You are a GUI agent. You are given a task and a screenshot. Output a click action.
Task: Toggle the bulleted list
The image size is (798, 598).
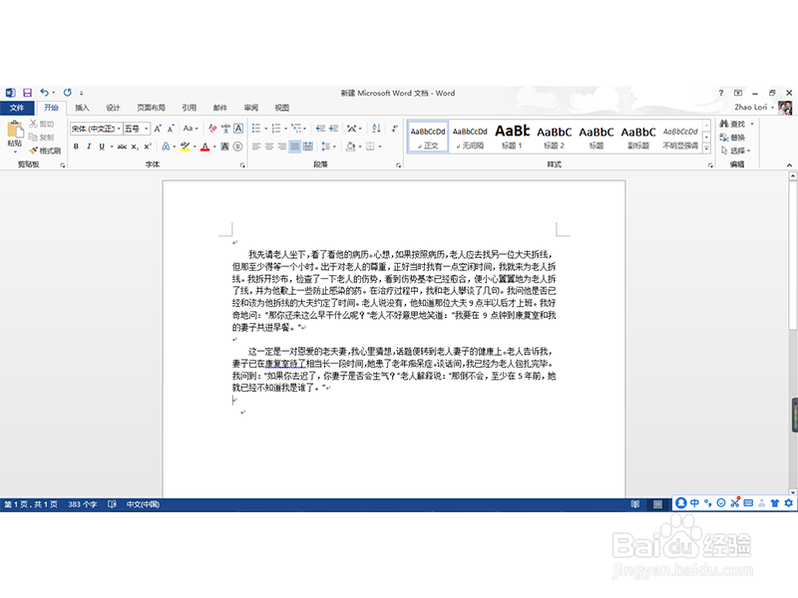click(x=254, y=128)
